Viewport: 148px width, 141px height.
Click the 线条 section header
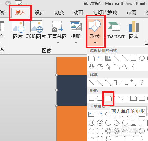[94, 75]
